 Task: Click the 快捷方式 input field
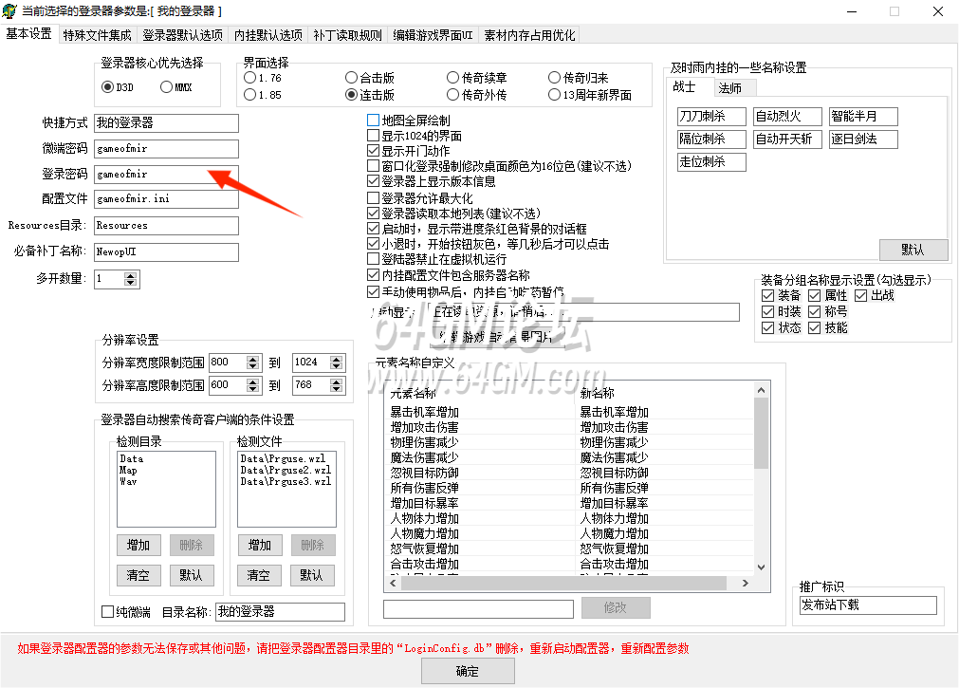(166, 123)
